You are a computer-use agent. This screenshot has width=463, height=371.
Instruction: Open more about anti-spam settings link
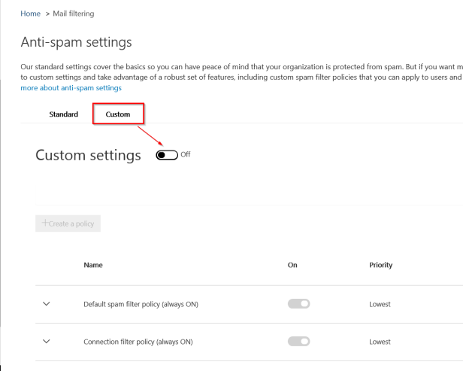(x=71, y=88)
